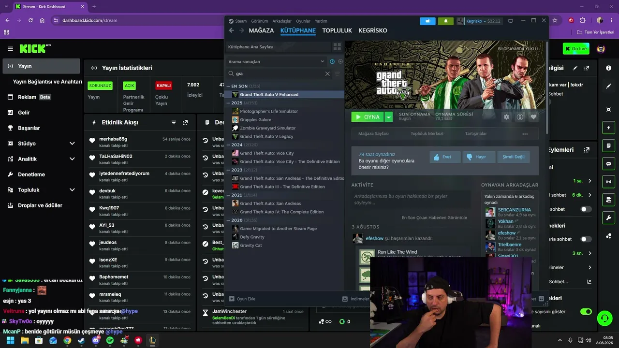The height and width of the screenshot is (348, 619).
Task: Toggle the 'sayısını göster' green switch
Action: [586, 312]
